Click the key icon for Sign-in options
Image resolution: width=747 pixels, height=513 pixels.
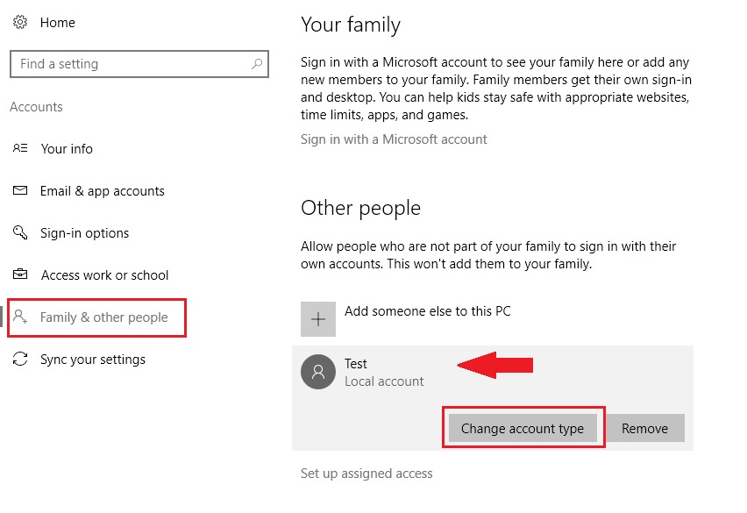[x=21, y=233]
